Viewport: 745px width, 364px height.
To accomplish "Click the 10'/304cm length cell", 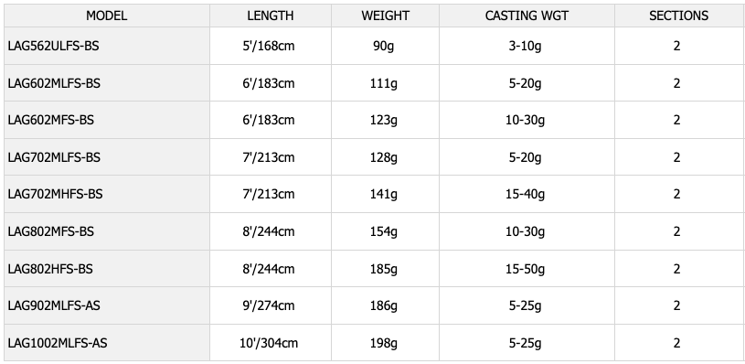I will click(x=271, y=343).
